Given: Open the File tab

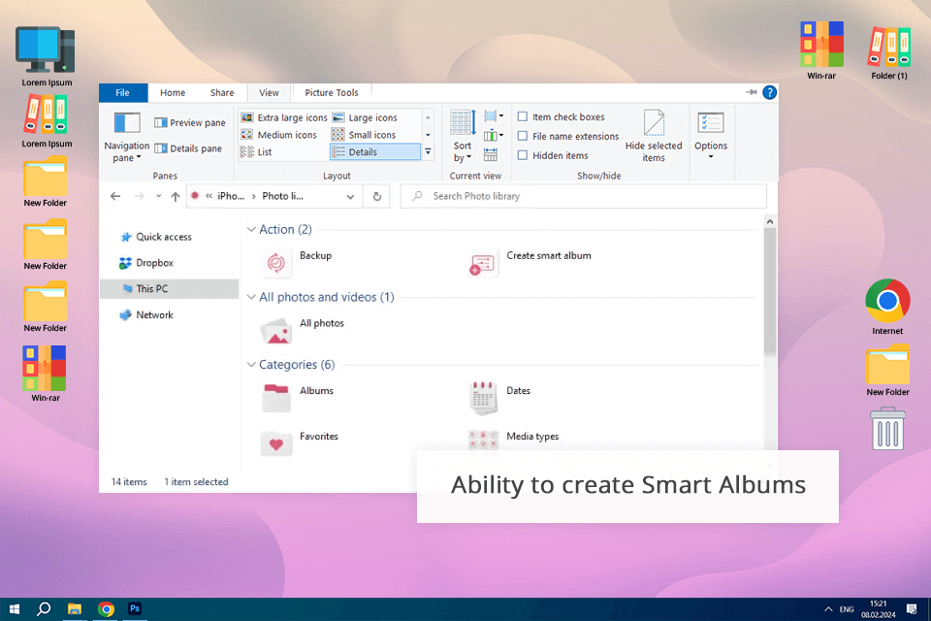Looking at the screenshot, I should (x=122, y=93).
